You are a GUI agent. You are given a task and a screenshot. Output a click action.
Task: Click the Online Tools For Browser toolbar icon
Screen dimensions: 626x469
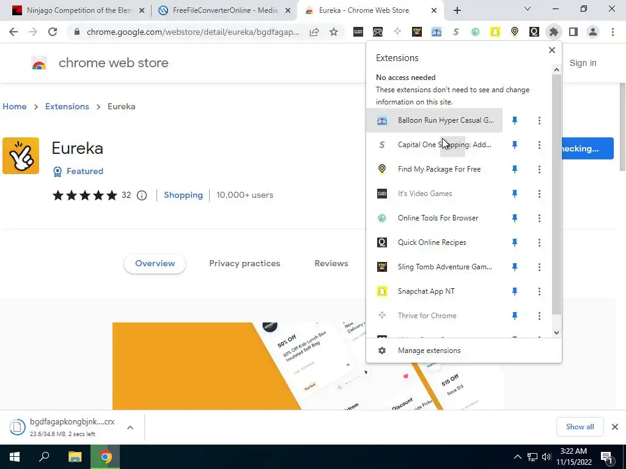(476, 32)
